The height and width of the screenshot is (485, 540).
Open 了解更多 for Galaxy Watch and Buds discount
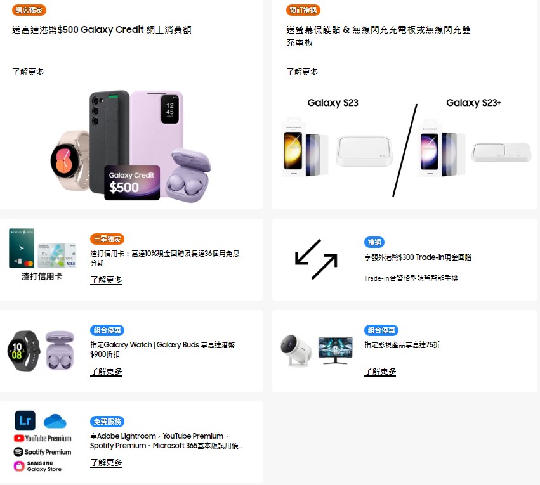[106, 372]
